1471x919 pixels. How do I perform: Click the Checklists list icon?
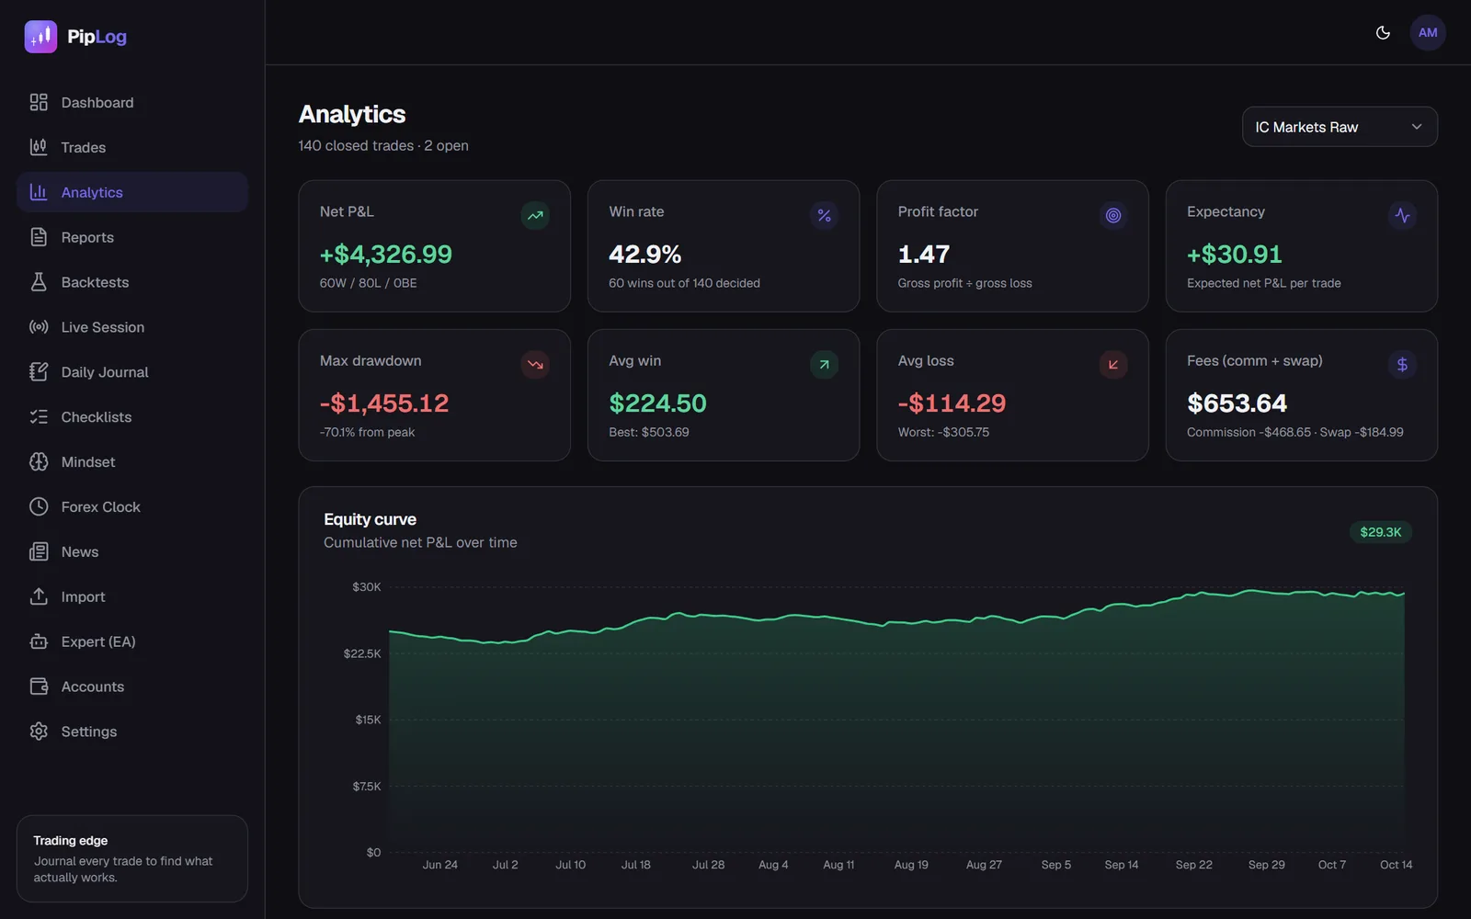(x=39, y=417)
